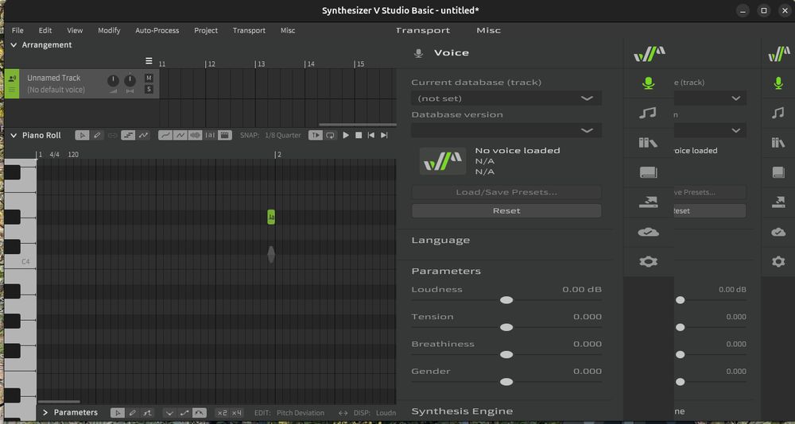Click the arch curve interpolation button

pos(200,413)
